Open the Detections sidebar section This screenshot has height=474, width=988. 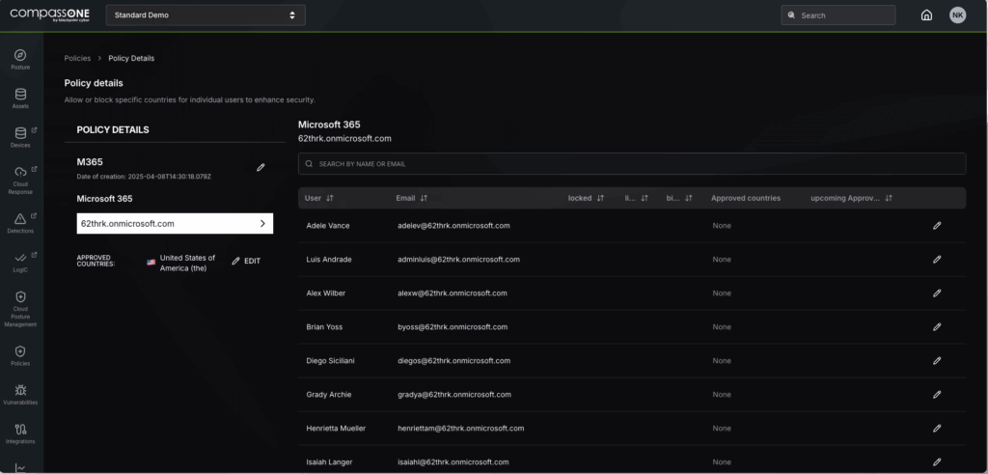(20, 223)
